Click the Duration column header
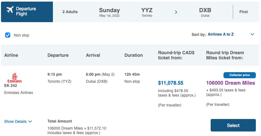 (x=133, y=55)
